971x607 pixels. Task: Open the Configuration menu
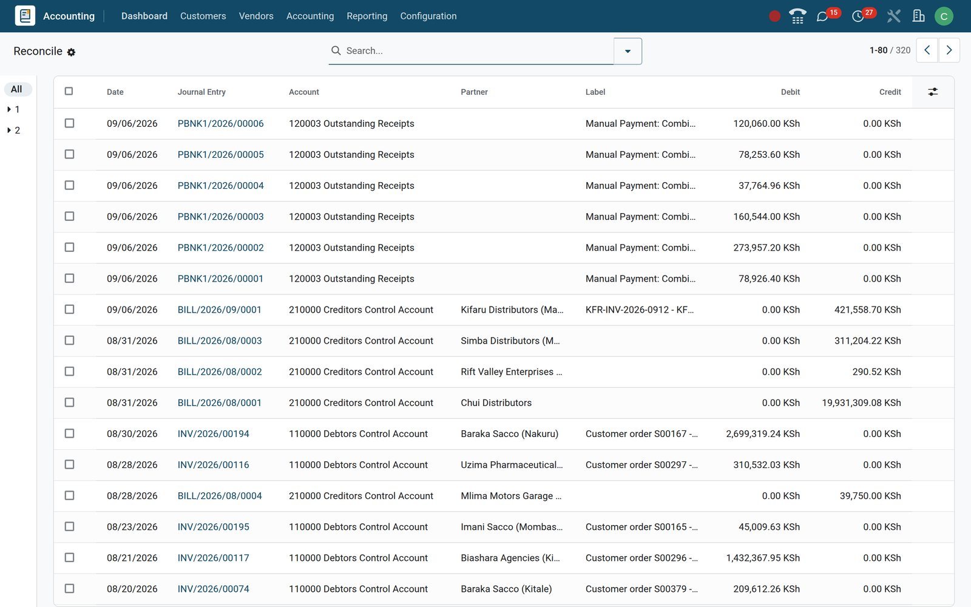[428, 16]
